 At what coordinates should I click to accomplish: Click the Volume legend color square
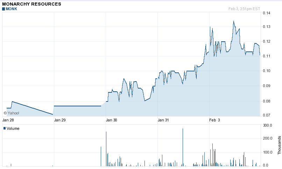click(5, 128)
